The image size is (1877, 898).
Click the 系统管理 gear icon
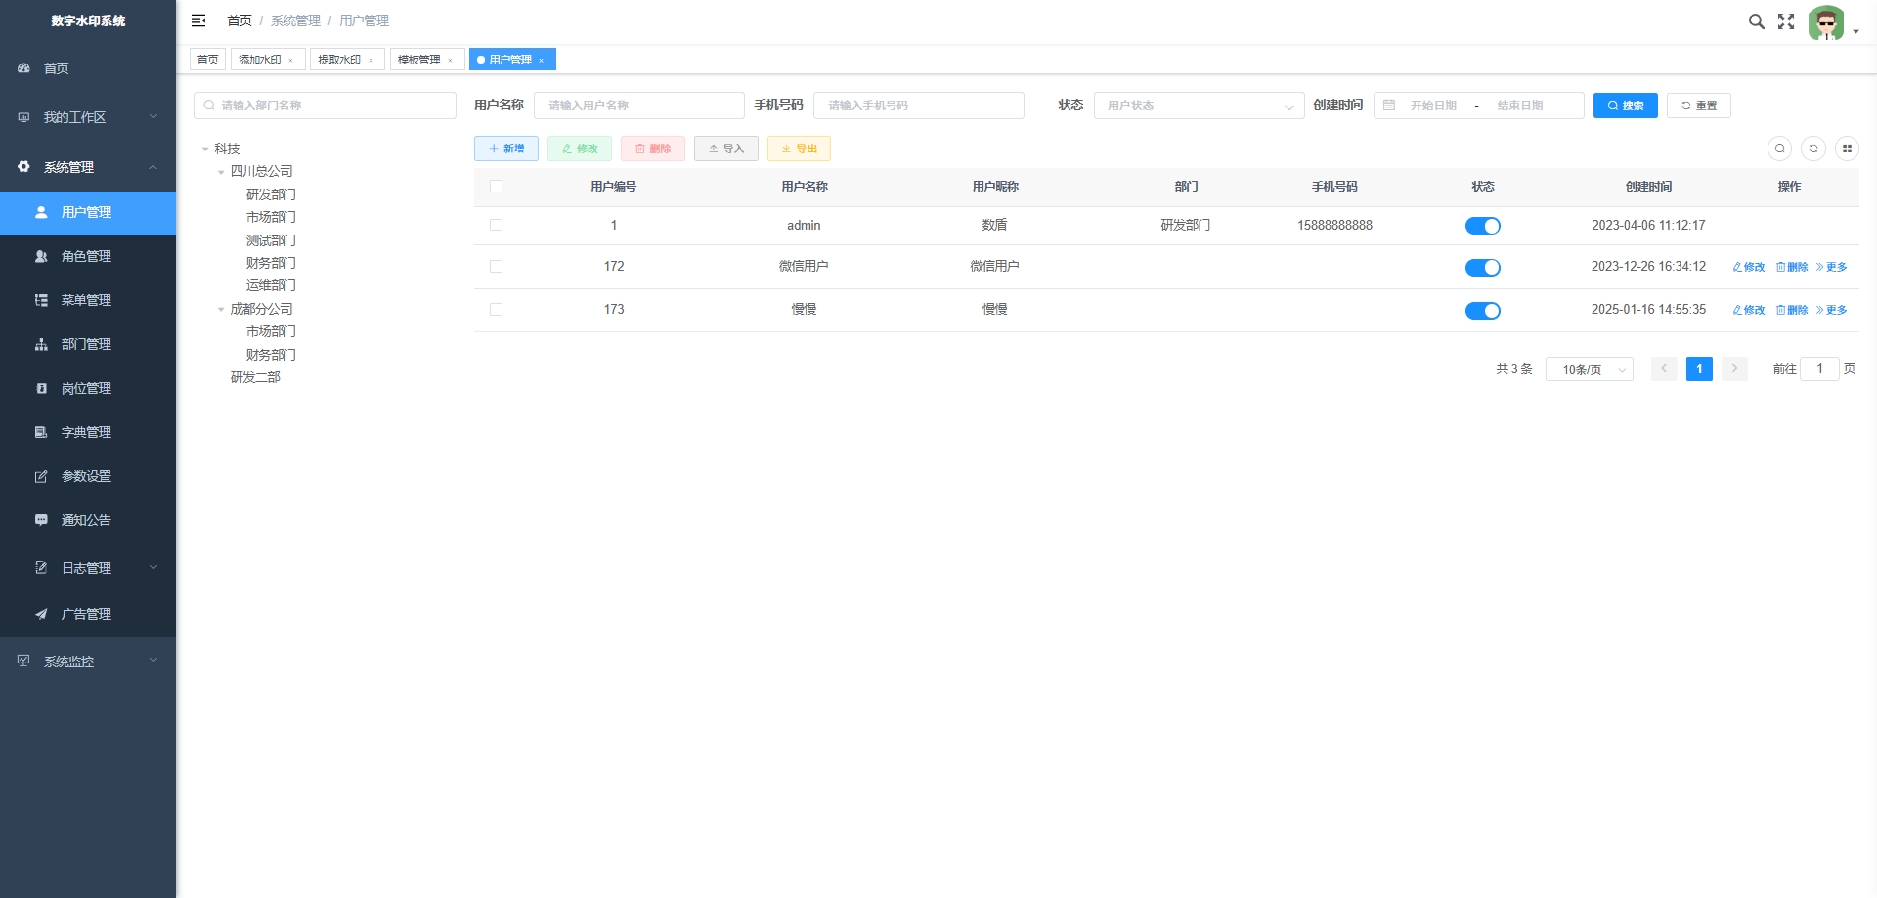[24, 167]
